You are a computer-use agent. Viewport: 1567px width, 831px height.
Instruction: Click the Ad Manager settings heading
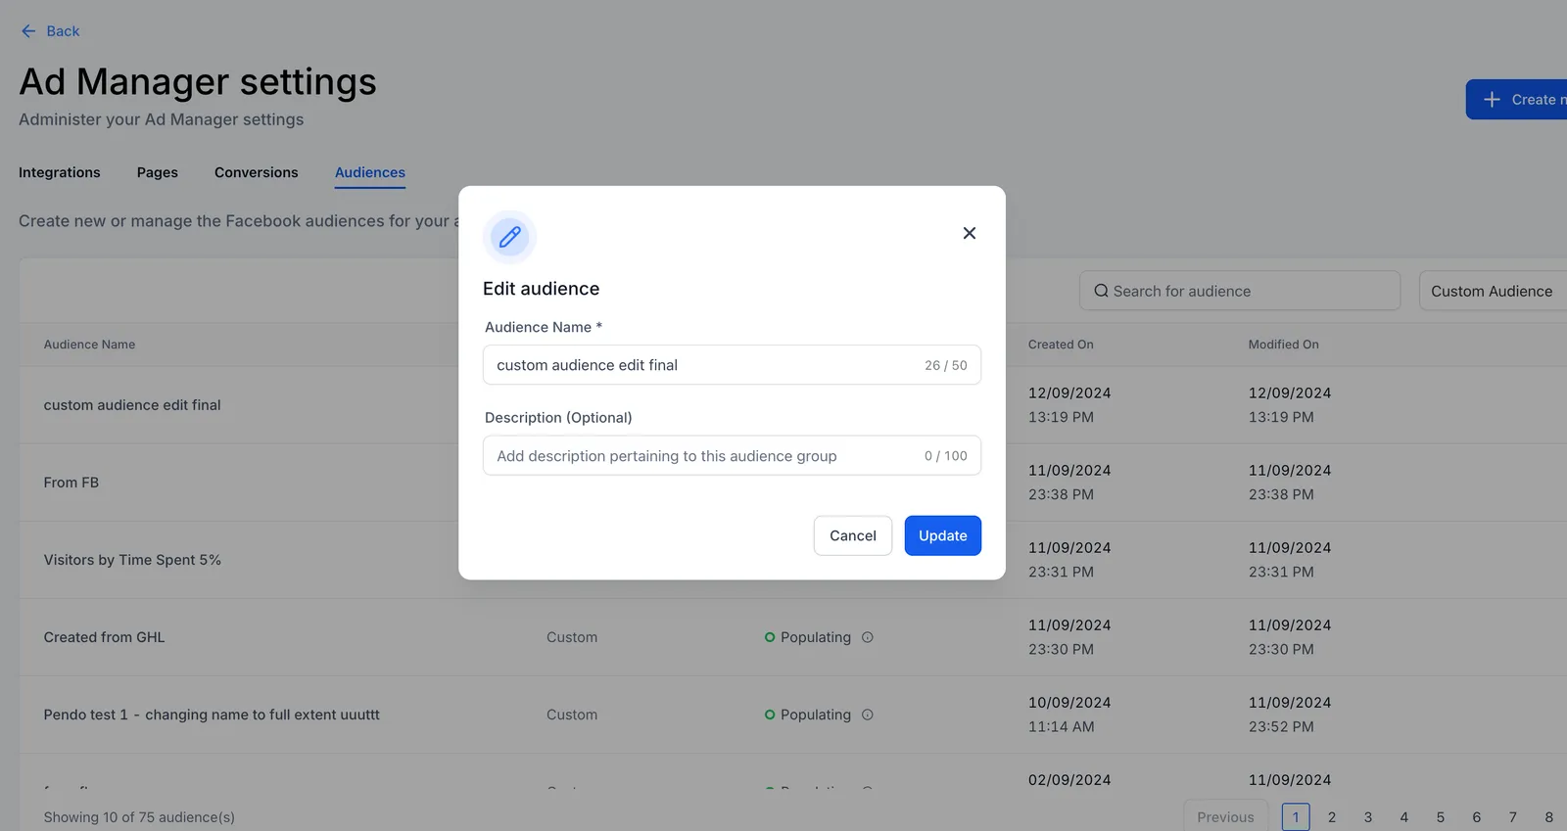click(198, 82)
